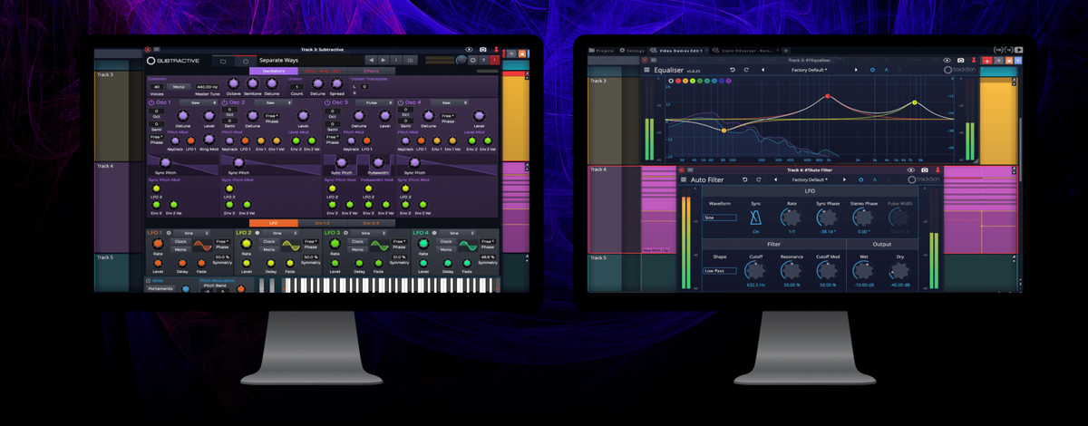Open Osc 1 Saw waveform dropdown

click(x=199, y=102)
